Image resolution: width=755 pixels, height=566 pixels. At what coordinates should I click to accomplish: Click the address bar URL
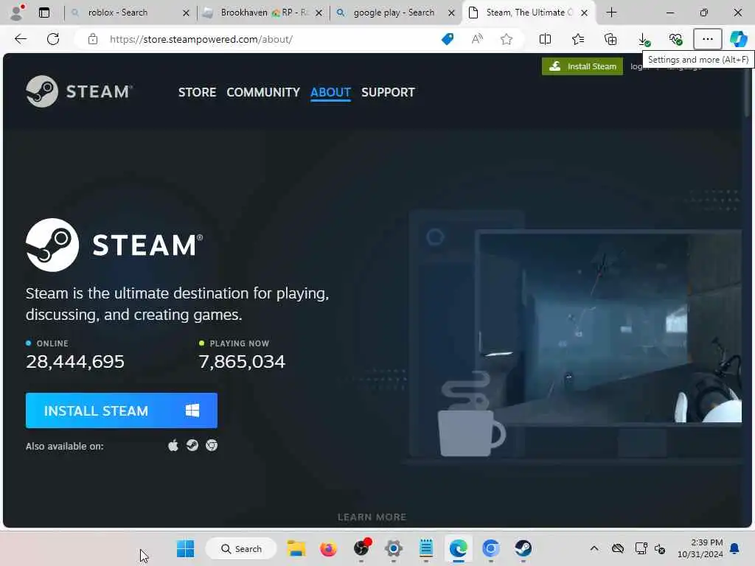click(201, 39)
